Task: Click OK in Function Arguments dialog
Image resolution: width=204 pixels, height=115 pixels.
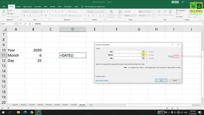Action: tap(161, 80)
